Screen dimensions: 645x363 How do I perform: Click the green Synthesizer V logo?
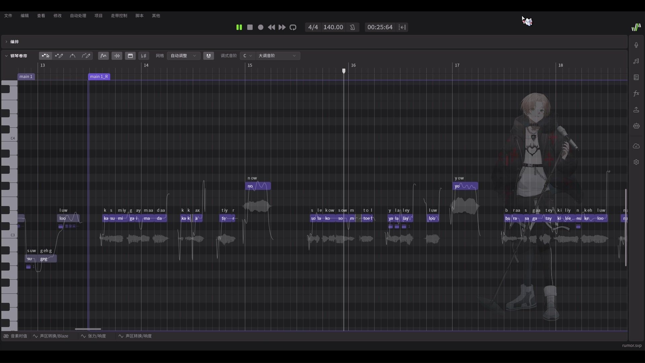tap(636, 27)
